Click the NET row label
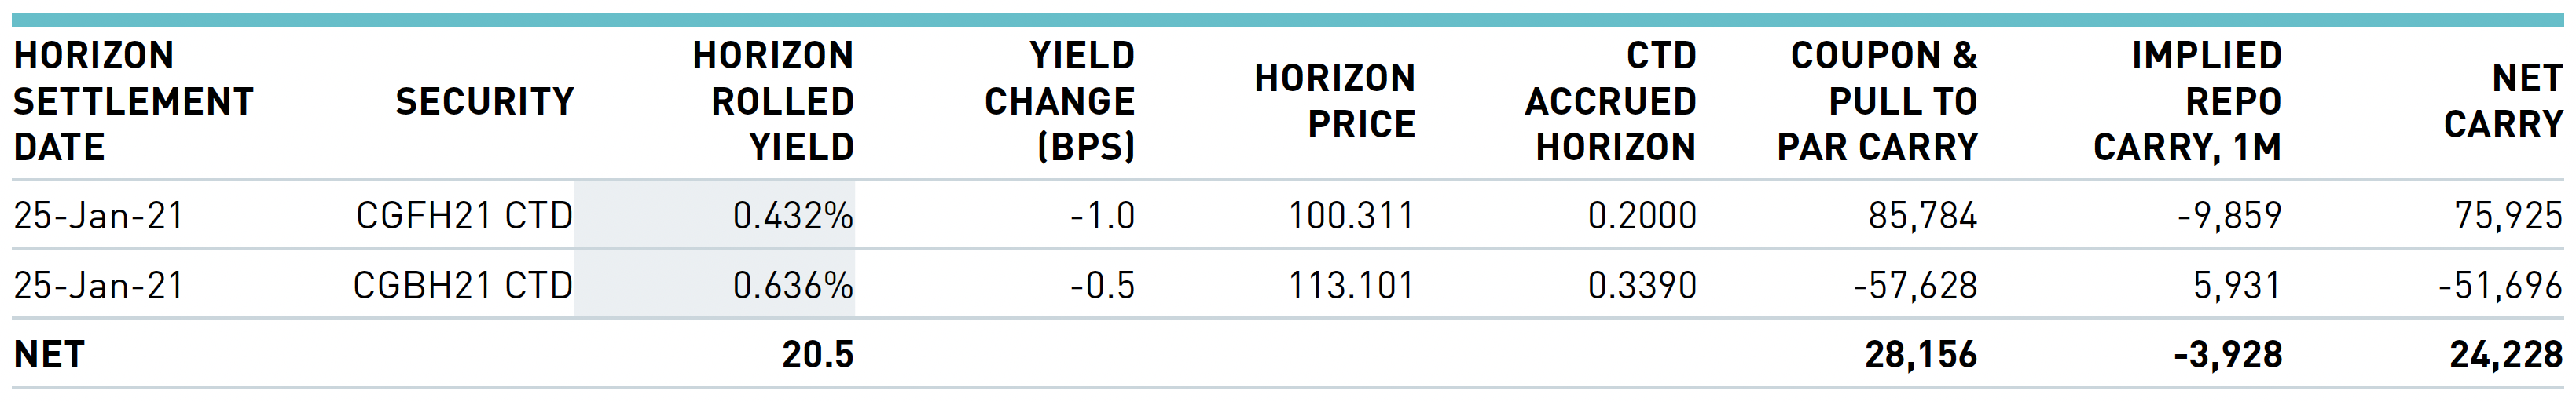Screen dimensions: 2576x402 pos(49,355)
